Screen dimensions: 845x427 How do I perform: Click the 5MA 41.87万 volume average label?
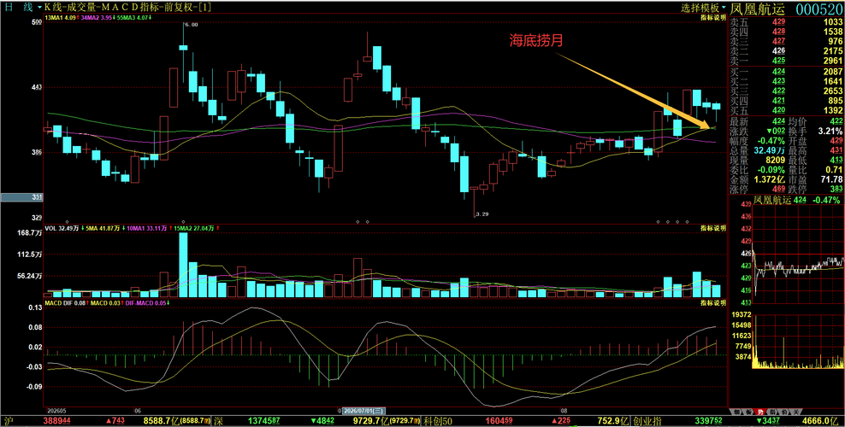pos(103,229)
